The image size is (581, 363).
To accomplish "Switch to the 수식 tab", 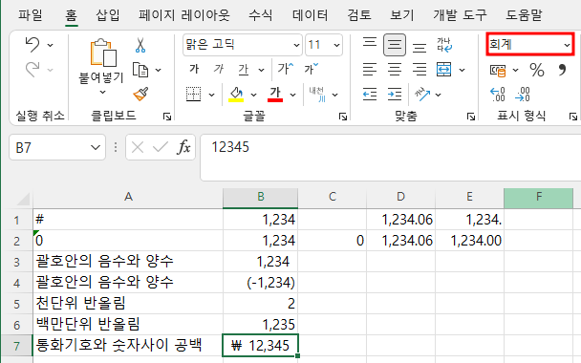I will (x=260, y=15).
